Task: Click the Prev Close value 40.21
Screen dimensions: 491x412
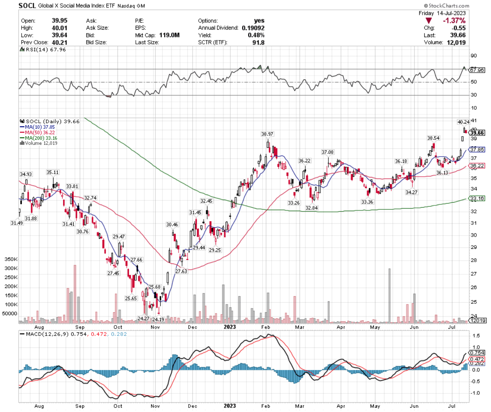Action: (x=60, y=42)
